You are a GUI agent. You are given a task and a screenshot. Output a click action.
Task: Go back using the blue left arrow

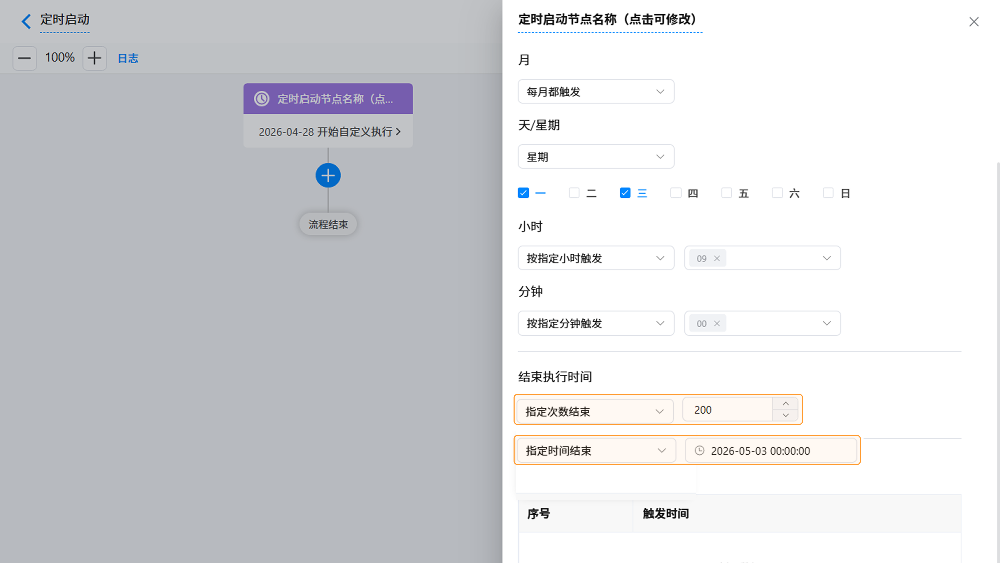[26, 21]
